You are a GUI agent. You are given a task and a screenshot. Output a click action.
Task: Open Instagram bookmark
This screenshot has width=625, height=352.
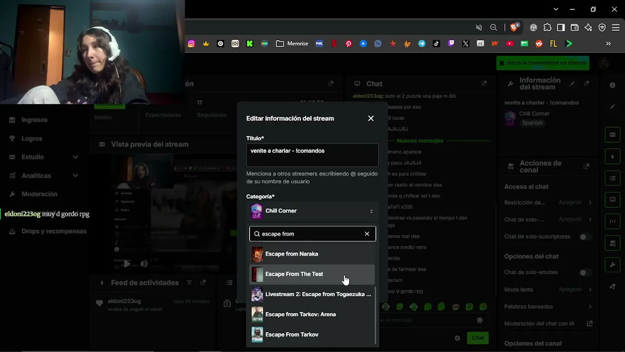click(191, 44)
